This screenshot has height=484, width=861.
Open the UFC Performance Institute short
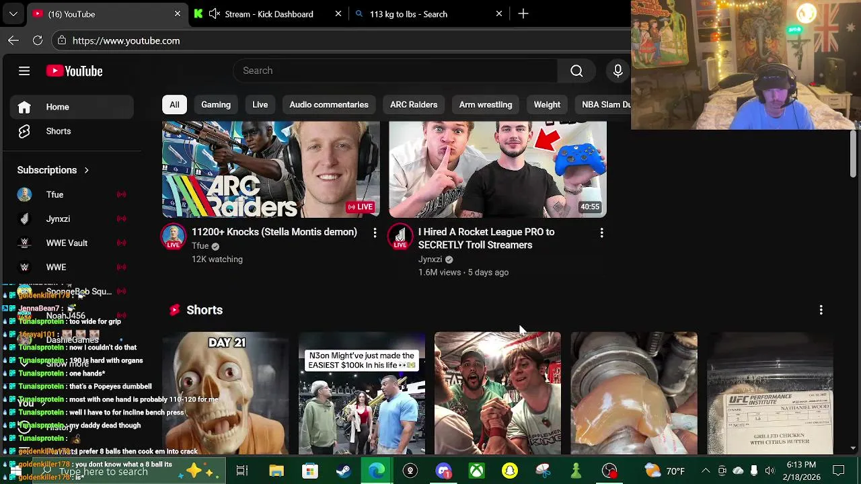[x=770, y=393]
